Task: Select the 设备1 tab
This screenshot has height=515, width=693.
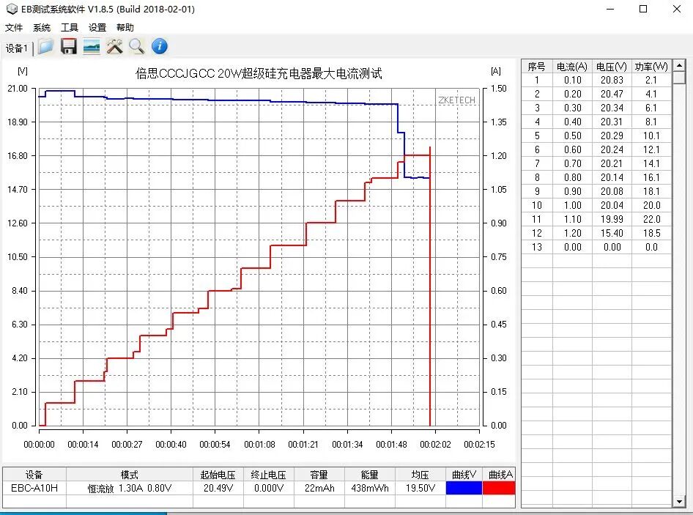Action: point(17,48)
